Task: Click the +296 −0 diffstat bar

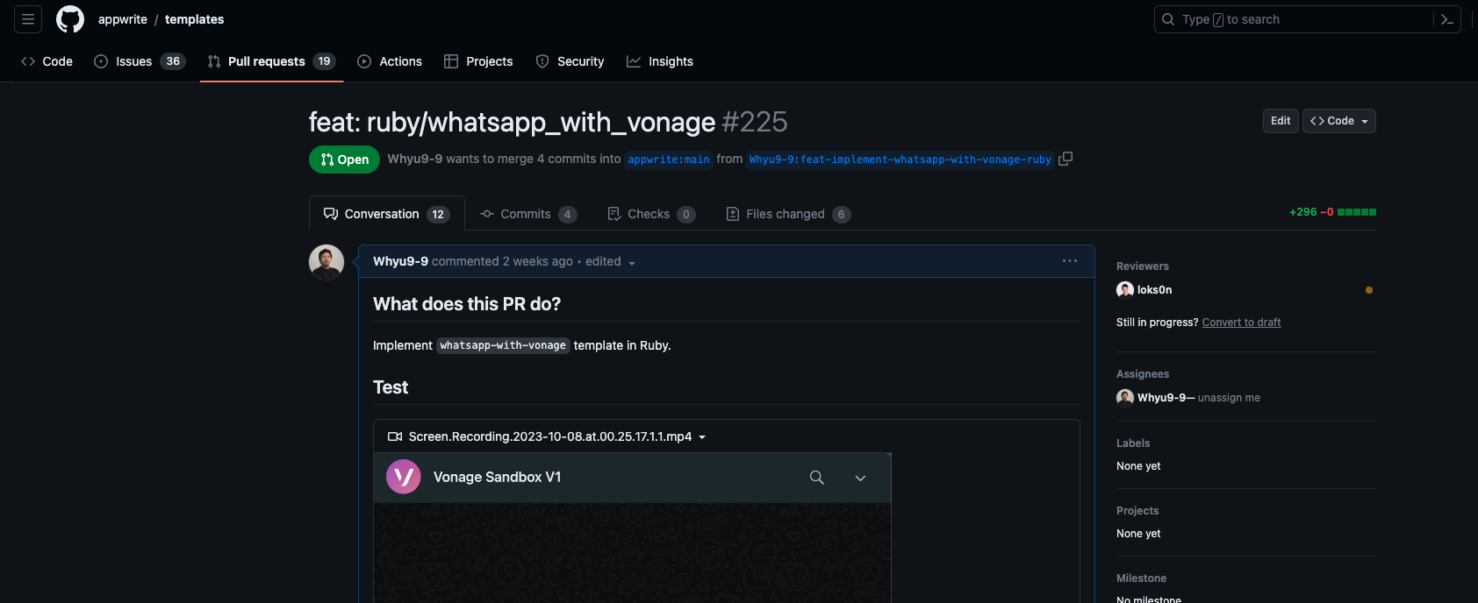Action: (x=1332, y=212)
